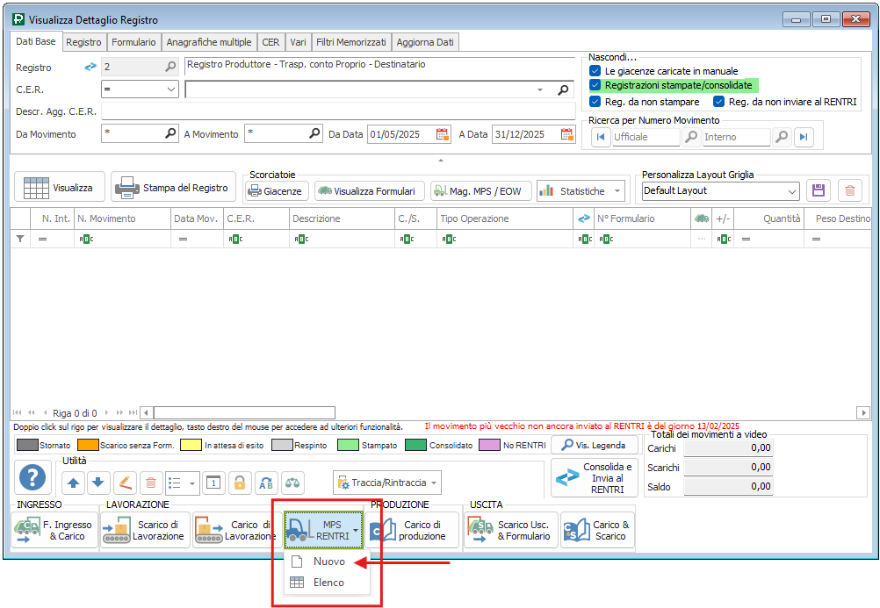Screen dimensions: 880x608
Task: Click the Stampa del Registro button
Action: pyautogui.click(x=173, y=188)
